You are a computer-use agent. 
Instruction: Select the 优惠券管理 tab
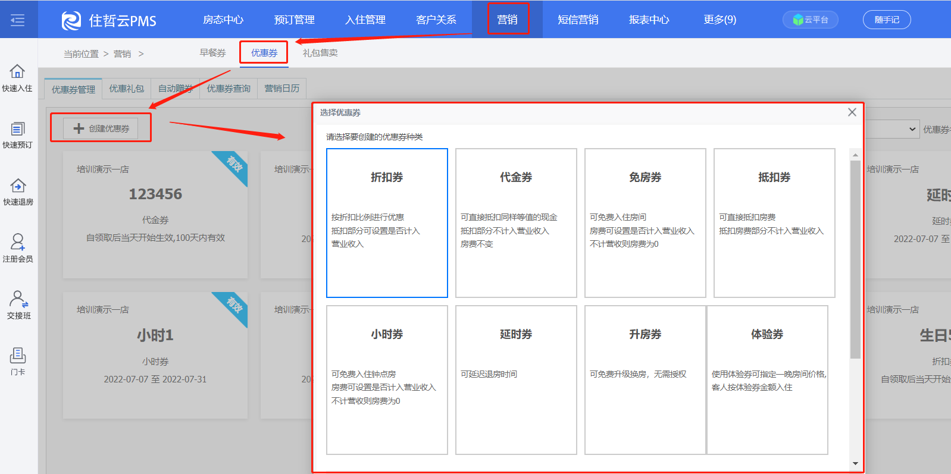(x=73, y=89)
